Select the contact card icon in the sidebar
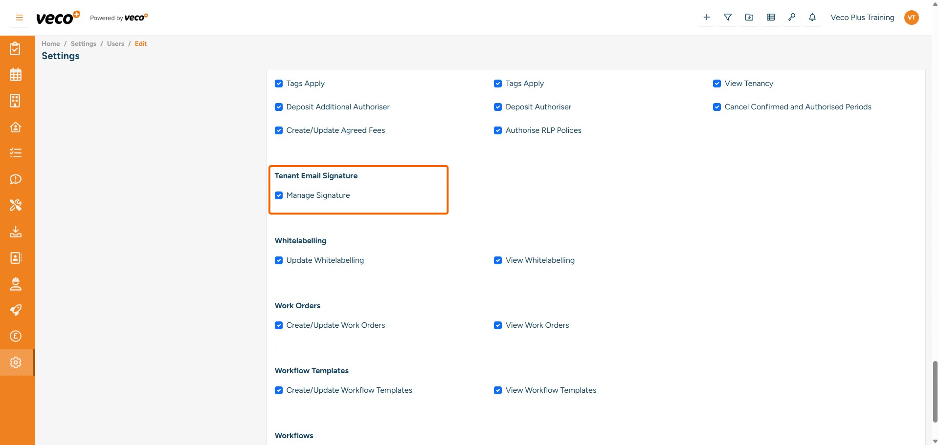Viewport: 939px width, 445px height. click(16, 258)
